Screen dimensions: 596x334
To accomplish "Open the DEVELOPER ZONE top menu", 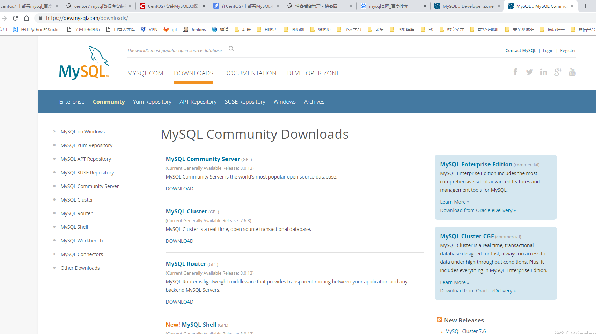I will [314, 73].
